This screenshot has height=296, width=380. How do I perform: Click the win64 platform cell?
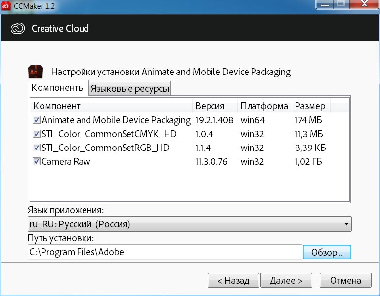click(x=253, y=120)
